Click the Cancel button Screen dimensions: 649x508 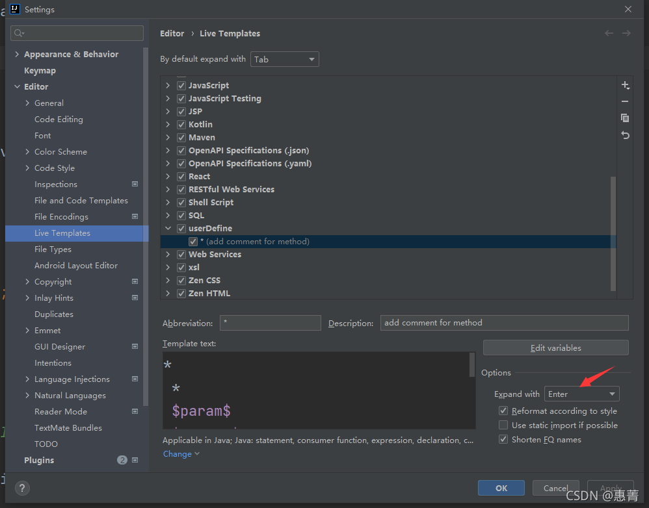coord(555,488)
